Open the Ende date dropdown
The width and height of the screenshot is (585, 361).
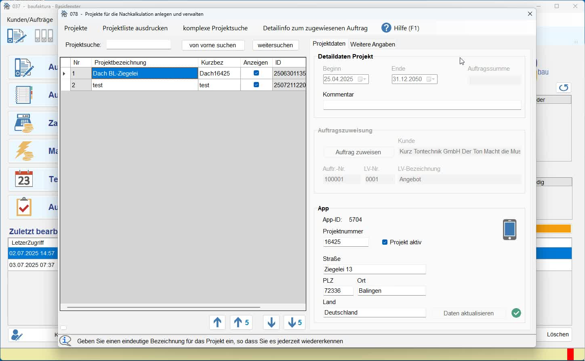(x=431, y=80)
